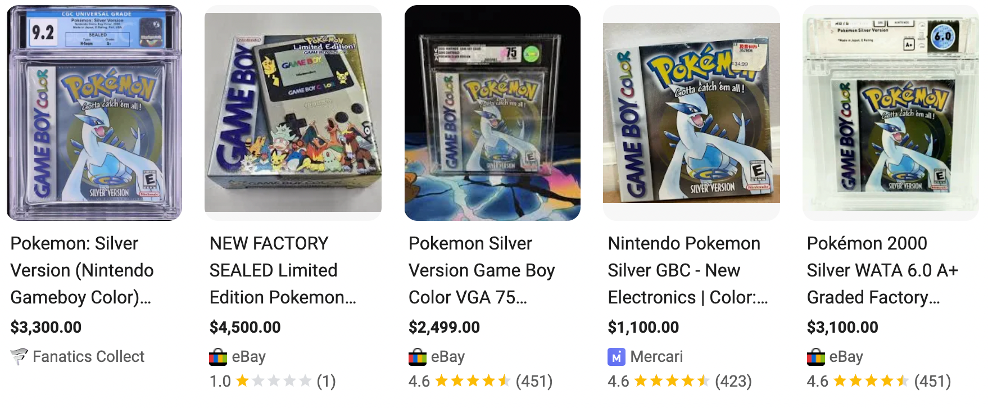Open VGA 75 Pokemon Silver image
The image size is (988, 408).
(x=492, y=113)
